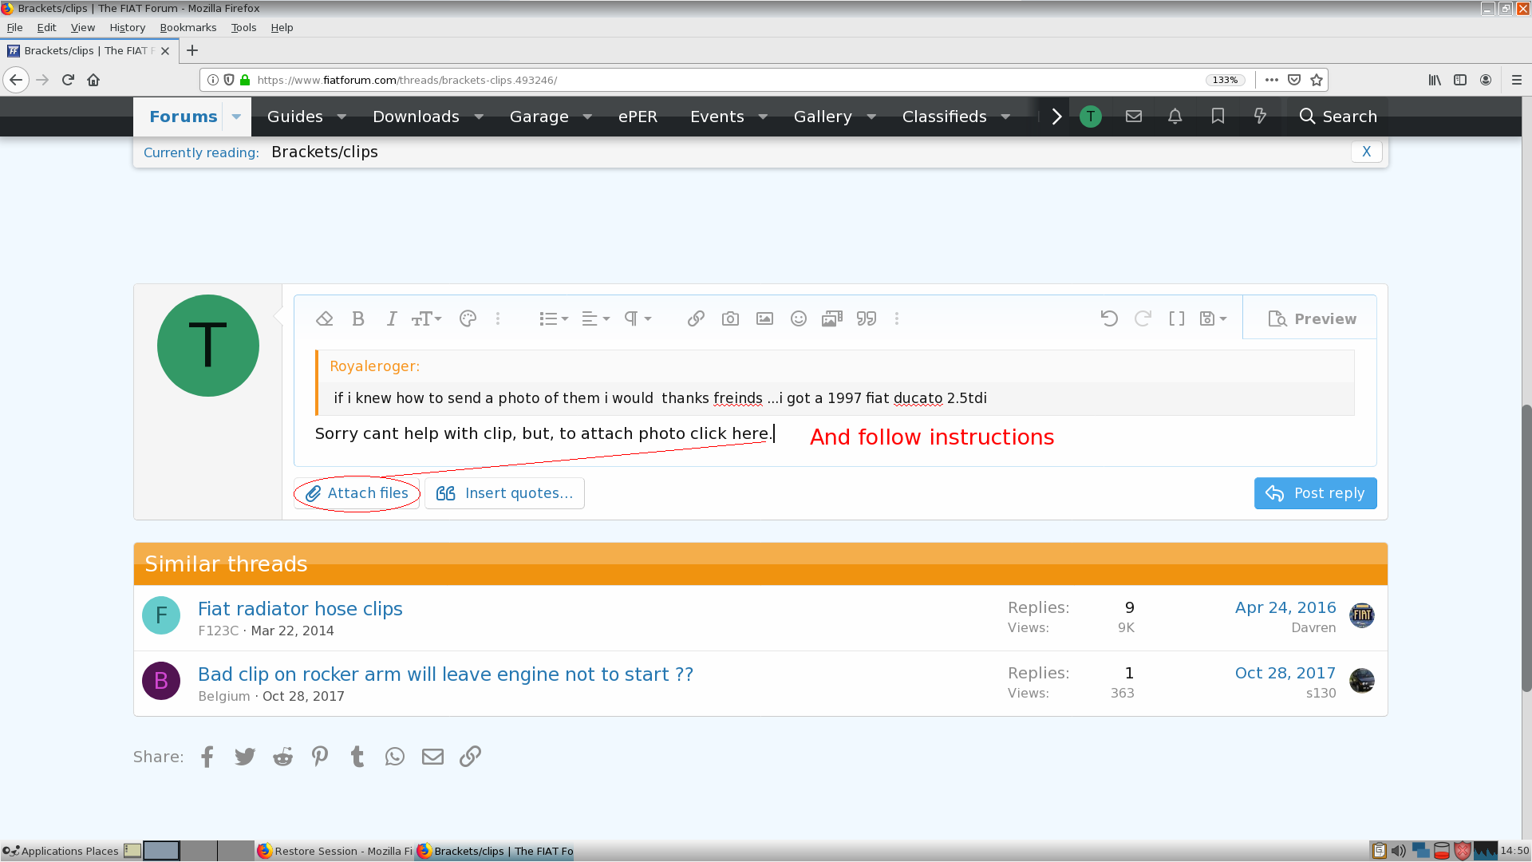Click the Preview button

tap(1311, 318)
